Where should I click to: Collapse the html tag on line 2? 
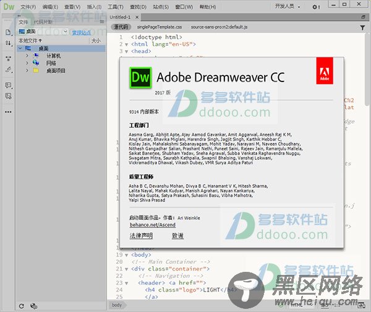tap(126, 44)
